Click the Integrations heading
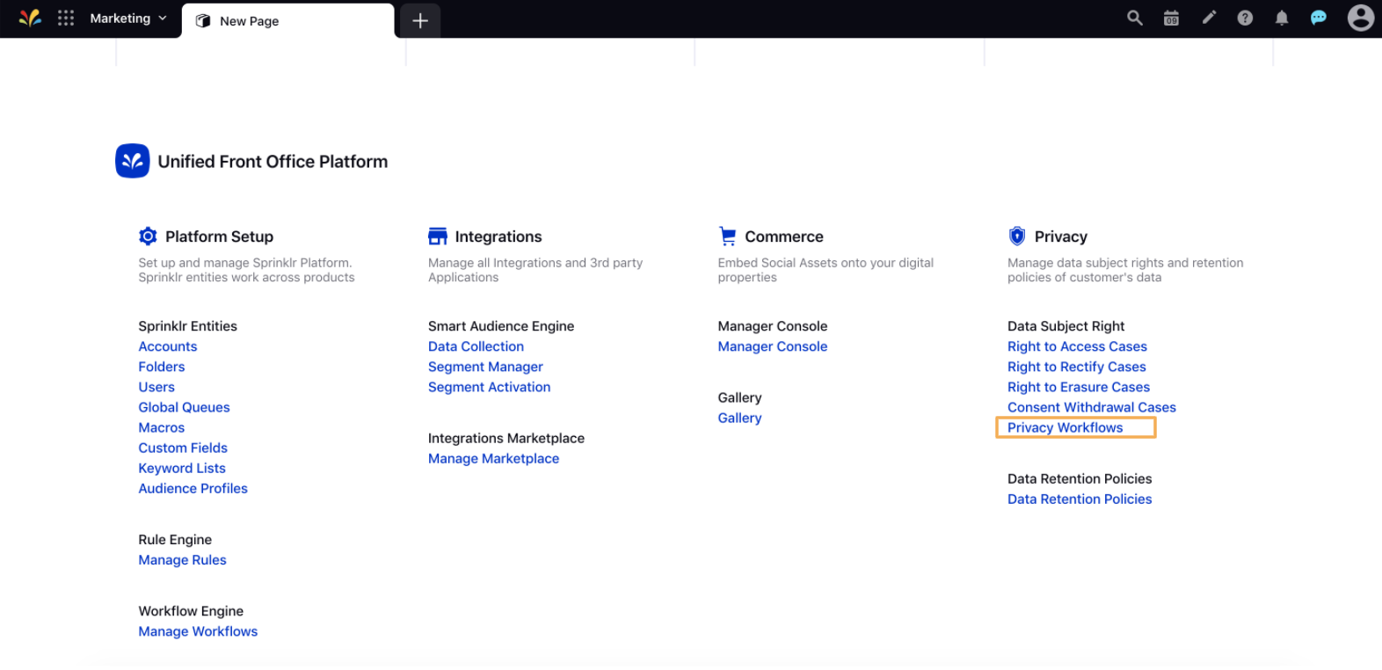Viewport: 1382px width, 670px height. [498, 237]
